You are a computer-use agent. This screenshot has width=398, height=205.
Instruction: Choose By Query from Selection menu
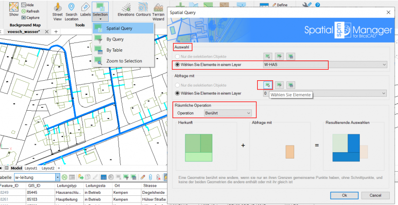pyautogui.click(x=115, y=40)
